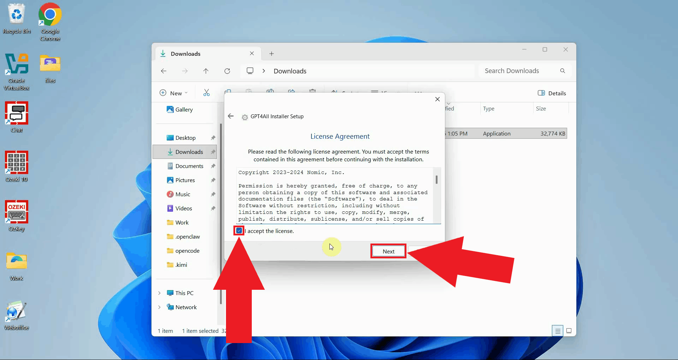Image resolution: width=678 pixels, height=360 pixels.
Task: Open the New menu dropdown
Action: click(174, 92)
